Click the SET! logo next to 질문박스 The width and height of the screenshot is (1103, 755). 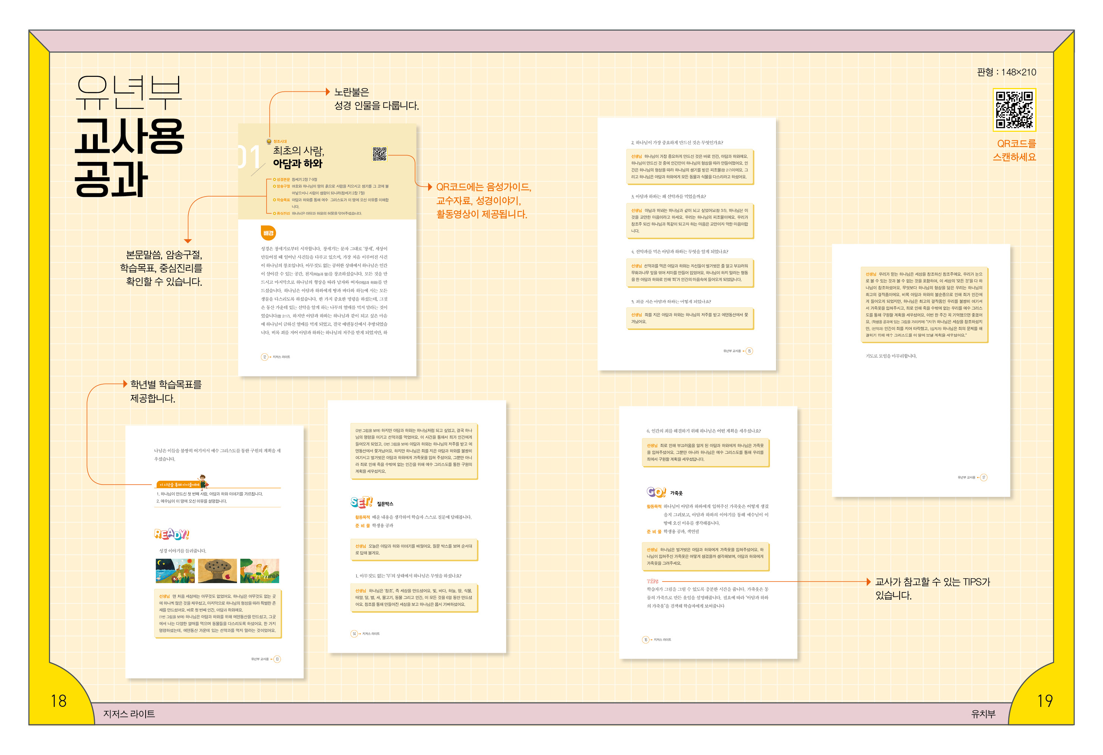(x=361, y=502)
